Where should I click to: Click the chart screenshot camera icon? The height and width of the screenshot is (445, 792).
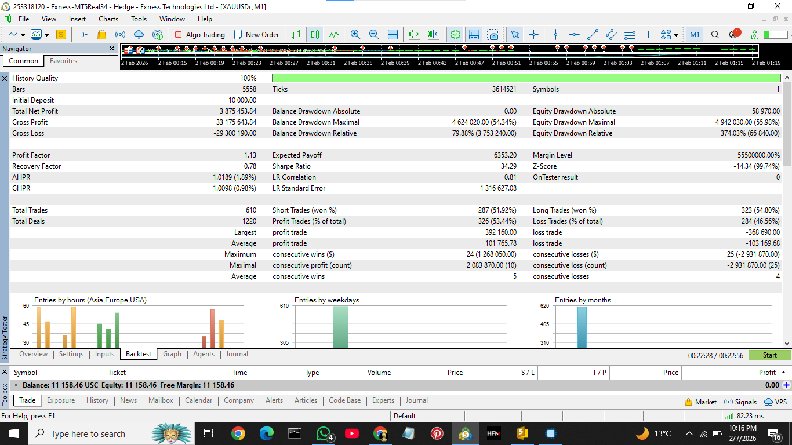(x=492, y=35)
